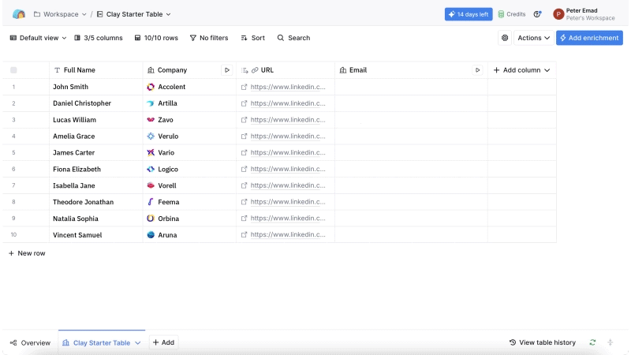Click the Vario company logo icon
The height and width of the screenshot is (355, 631).
pos(151,152)
